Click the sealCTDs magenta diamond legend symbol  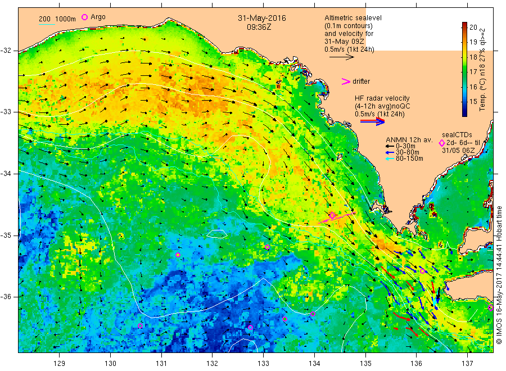[x=442, y=143]
